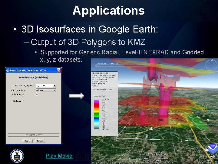Viewport: 218px width, 164px height.
Task: Click the time slider date label
Action: (108, 63)
